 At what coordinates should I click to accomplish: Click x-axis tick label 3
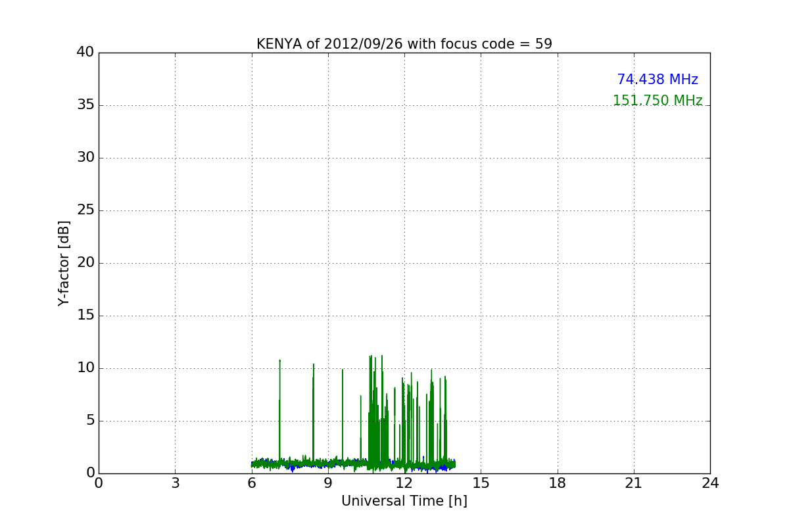(175, 483)
